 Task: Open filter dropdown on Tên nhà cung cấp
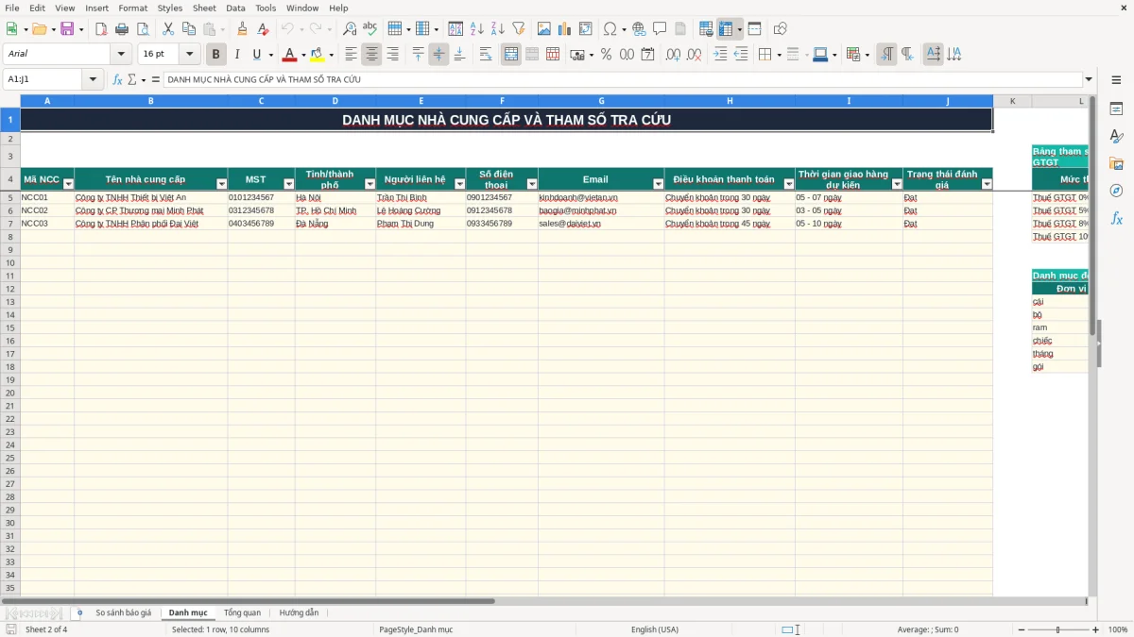(x=222, y=184)
